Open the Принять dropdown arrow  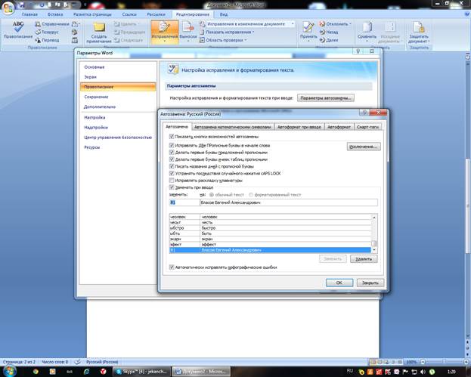pos(308,41)
